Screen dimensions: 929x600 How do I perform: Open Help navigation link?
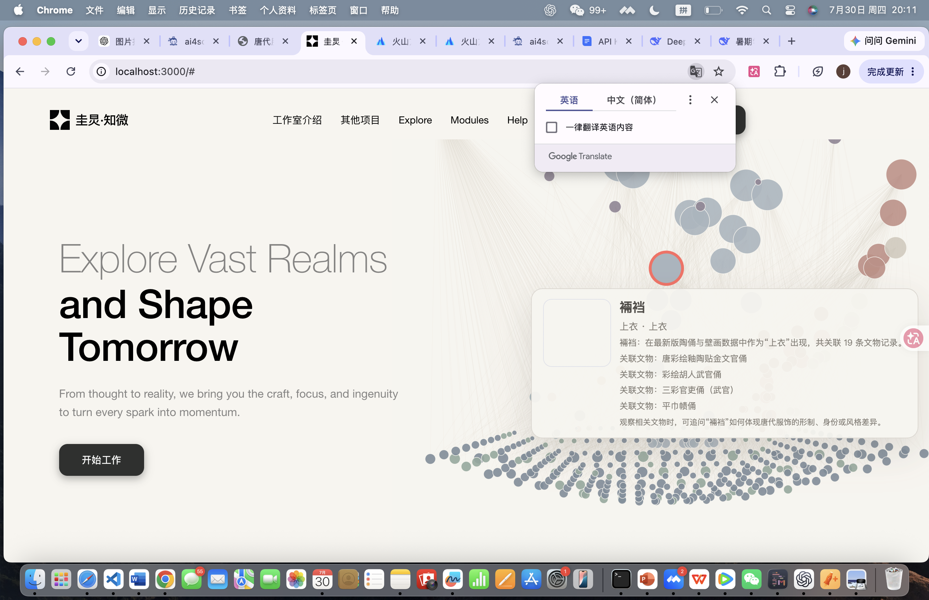click(x=517, y=120)
